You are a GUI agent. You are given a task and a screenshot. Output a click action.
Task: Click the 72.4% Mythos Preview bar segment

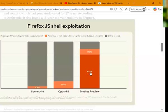(x=90, y=71)
